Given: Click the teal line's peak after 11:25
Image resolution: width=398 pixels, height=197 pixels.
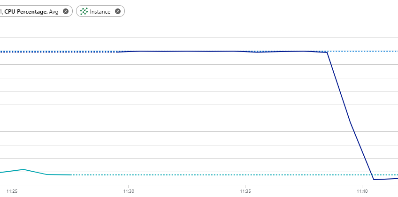Looking at the screenshot, I should (x=23, y=169).
